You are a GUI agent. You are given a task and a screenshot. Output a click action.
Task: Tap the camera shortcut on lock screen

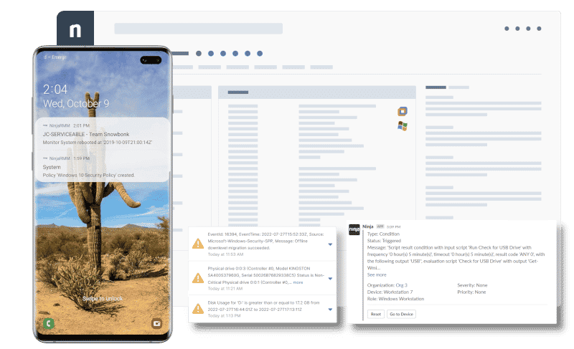click(156, 323)
